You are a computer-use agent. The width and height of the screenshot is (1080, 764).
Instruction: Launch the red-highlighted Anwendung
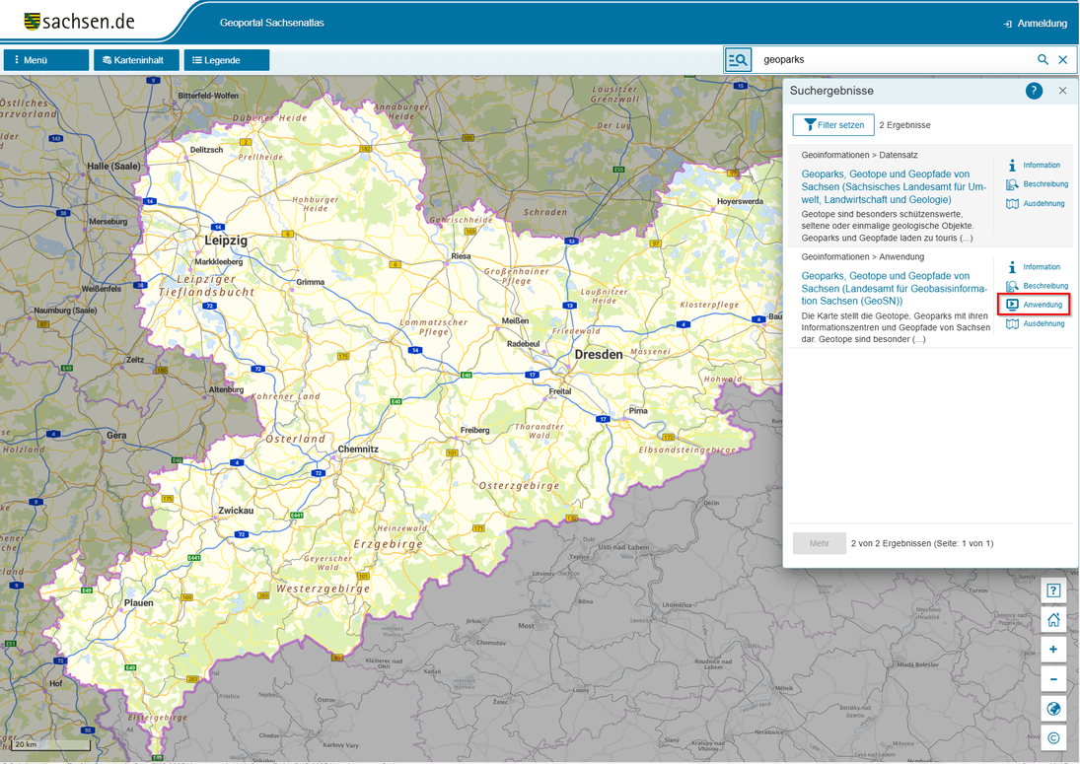(1033, 304)
